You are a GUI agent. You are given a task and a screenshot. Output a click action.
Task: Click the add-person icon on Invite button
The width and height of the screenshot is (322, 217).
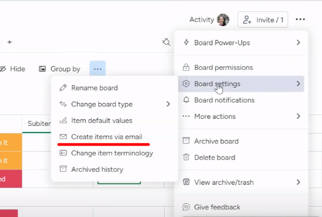[247, 20]
